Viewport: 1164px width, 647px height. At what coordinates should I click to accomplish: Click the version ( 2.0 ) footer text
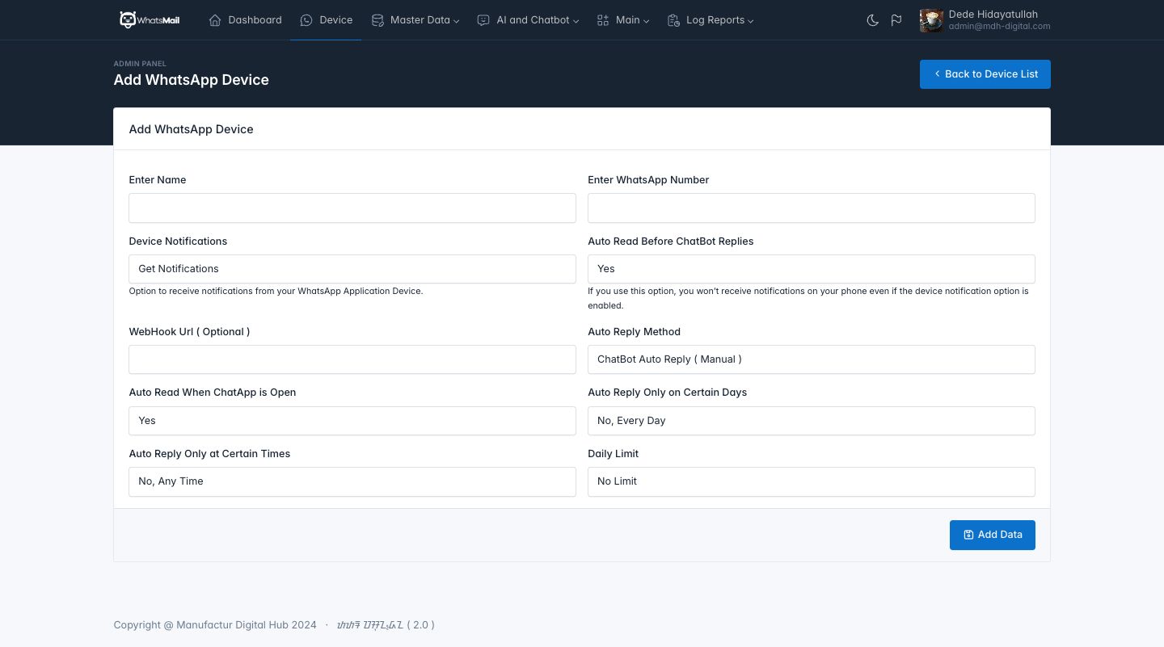420,625
